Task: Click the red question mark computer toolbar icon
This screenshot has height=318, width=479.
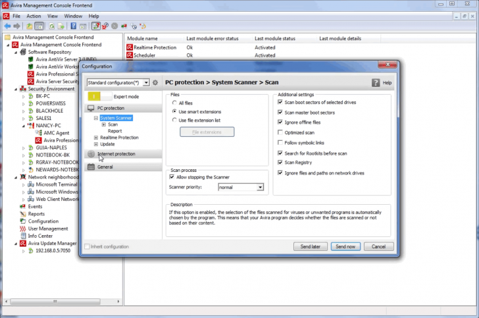Action: (96, 26)
